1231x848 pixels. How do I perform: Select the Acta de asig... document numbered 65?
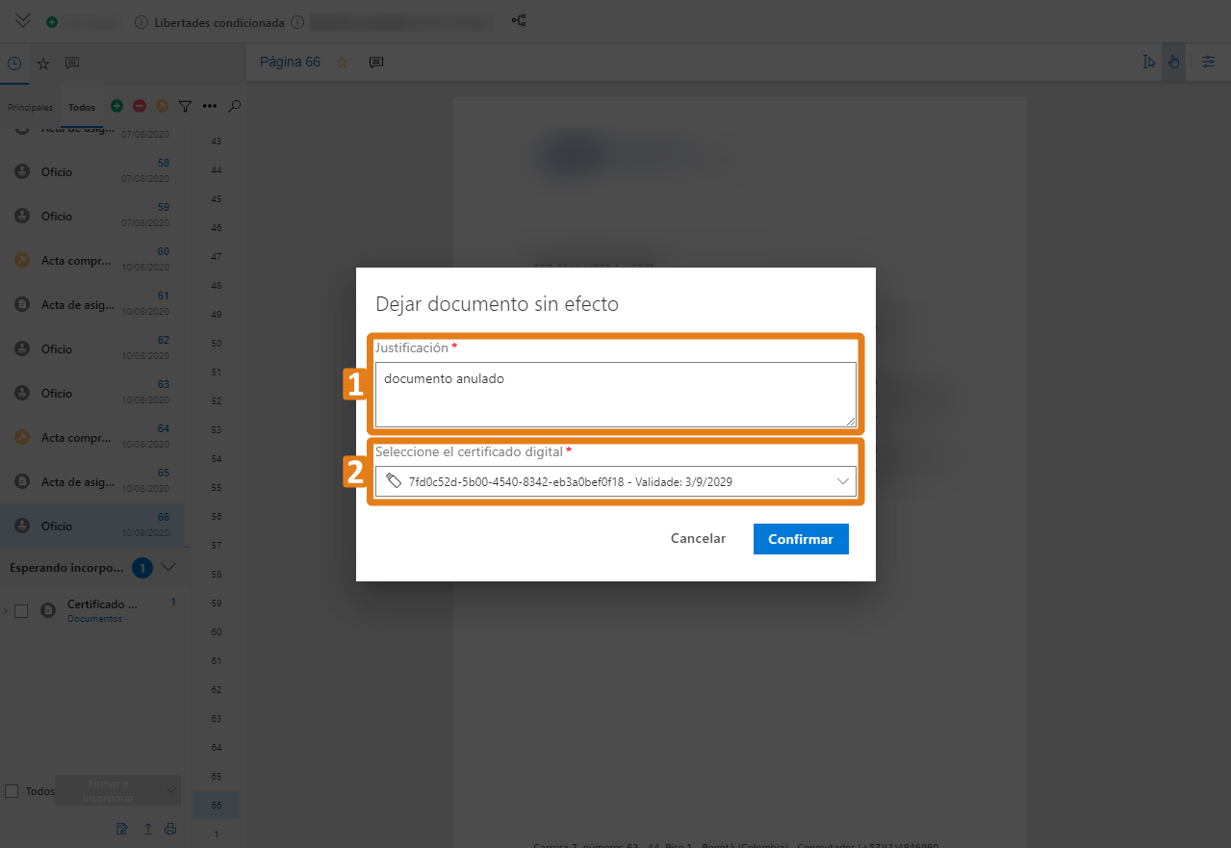click(x=92, y=481)
